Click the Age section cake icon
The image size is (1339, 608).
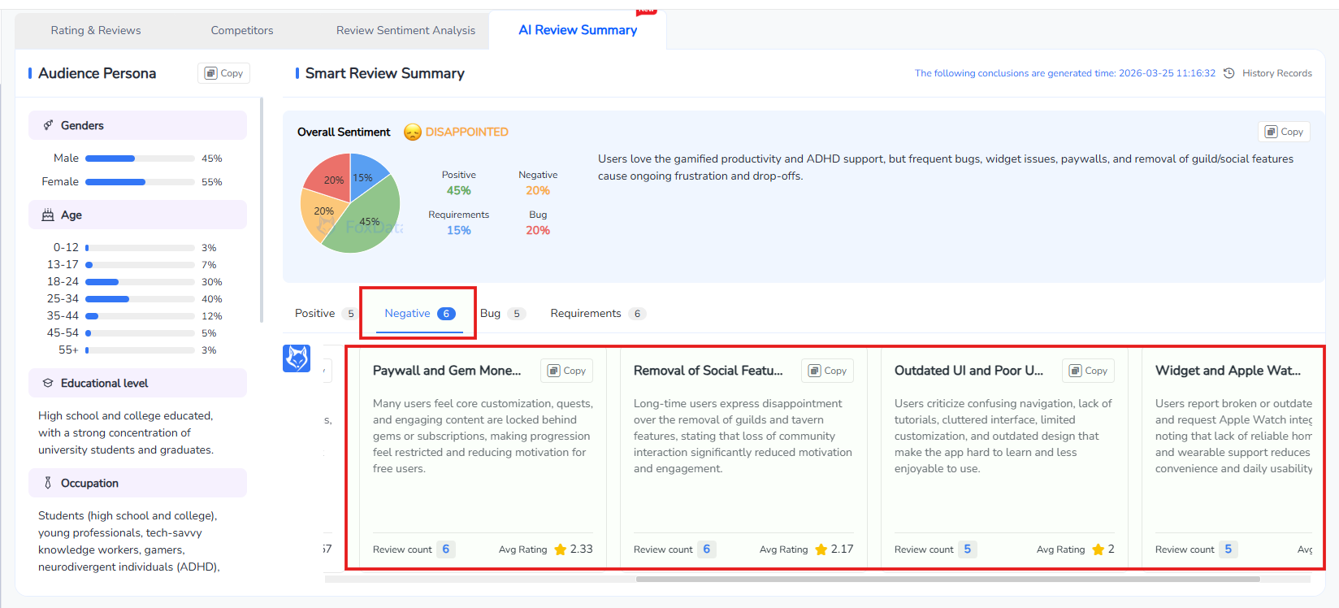[48, 215]
